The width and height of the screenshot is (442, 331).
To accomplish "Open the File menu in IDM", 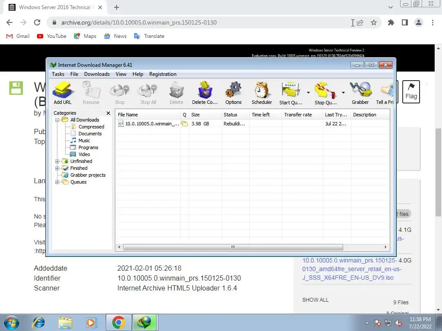I will point(74,74).
